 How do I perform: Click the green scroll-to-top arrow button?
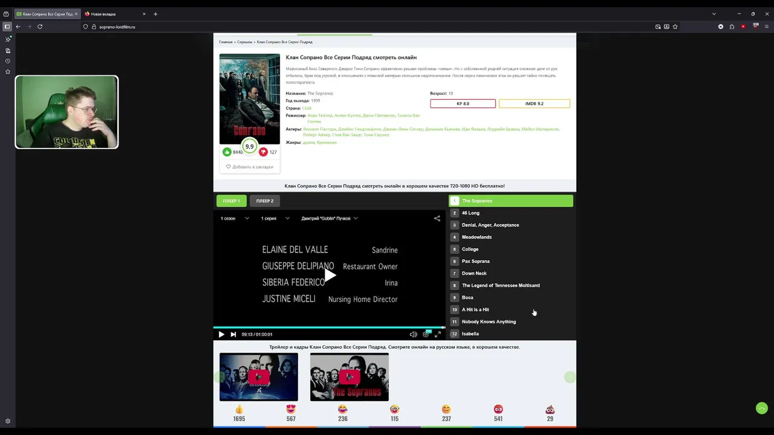click(762, 408)
